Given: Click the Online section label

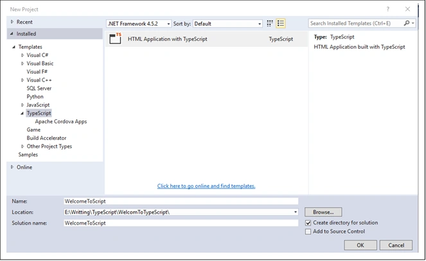Looking at the screenshot, I should point(24,167).
